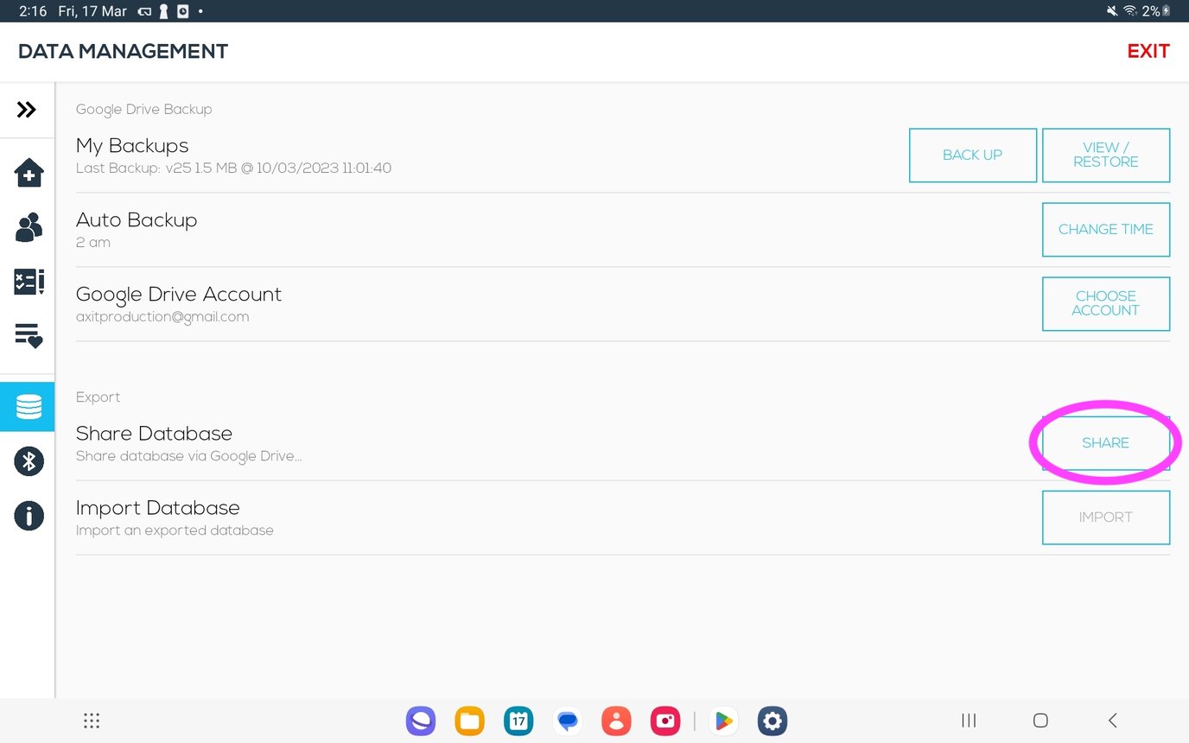
Task: Select the database stack icon in sidebar
Action: 29,406
